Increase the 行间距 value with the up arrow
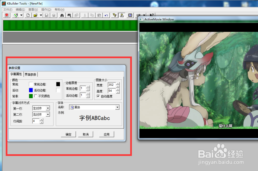Screen dimensions: 258x171 [x=42, y=120]
